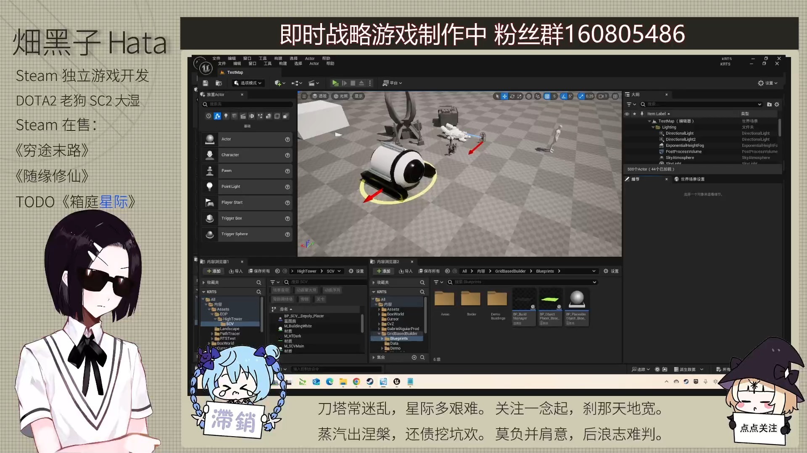The height and width of the screenshot is (453, 807).
Task: Open help for the Character actor entry
Action: (x=287, y=155)
